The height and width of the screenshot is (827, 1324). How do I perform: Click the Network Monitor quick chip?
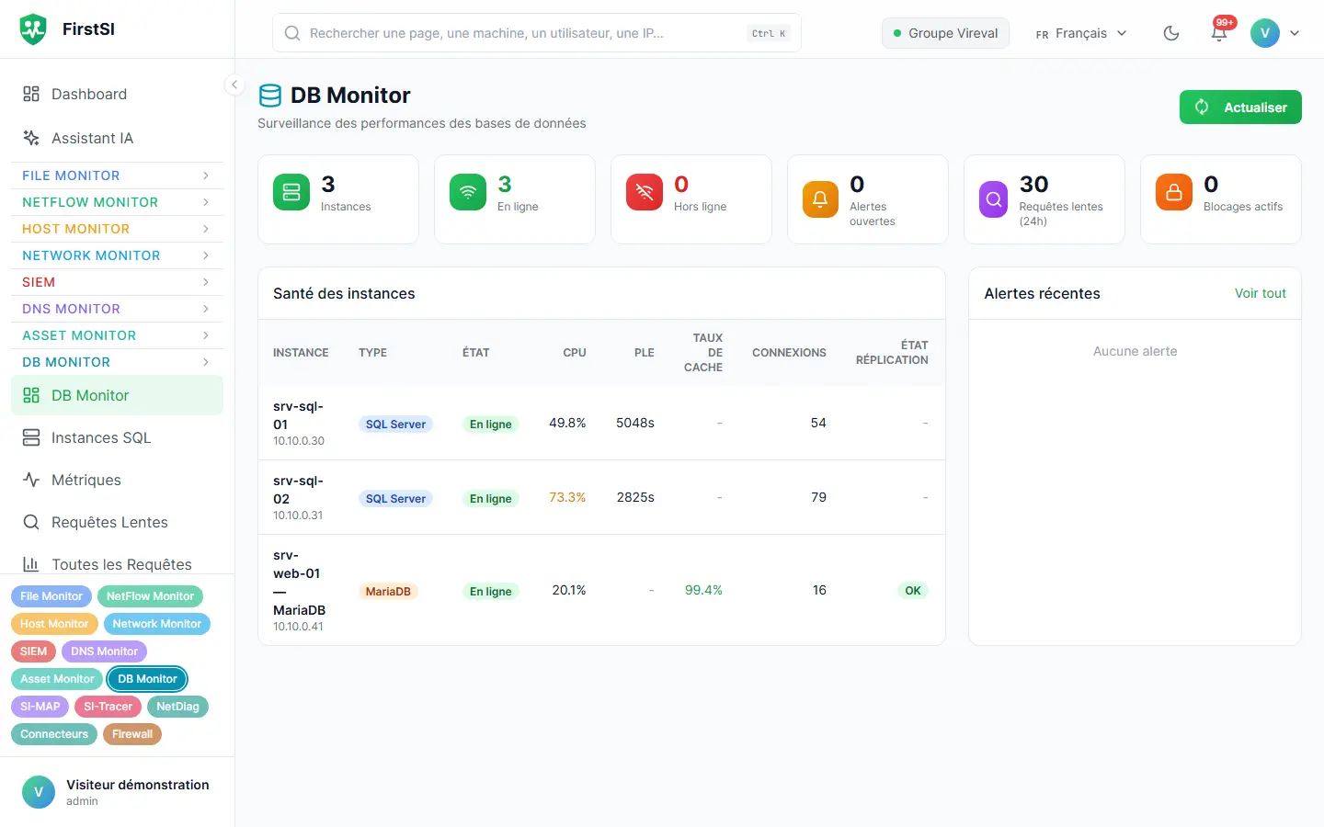tap(157, 624)
